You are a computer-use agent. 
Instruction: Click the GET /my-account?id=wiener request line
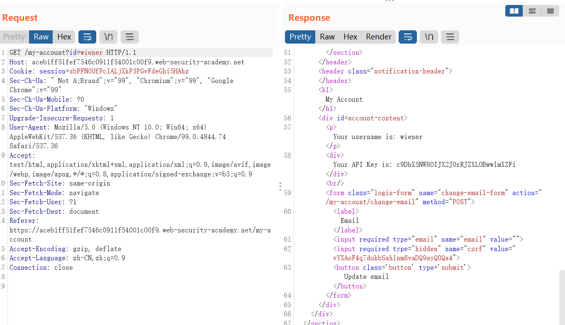click(x=73, y=53)
